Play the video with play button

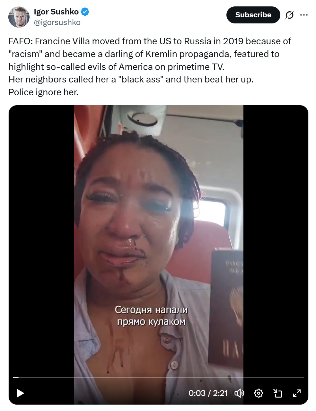(20, 393)
